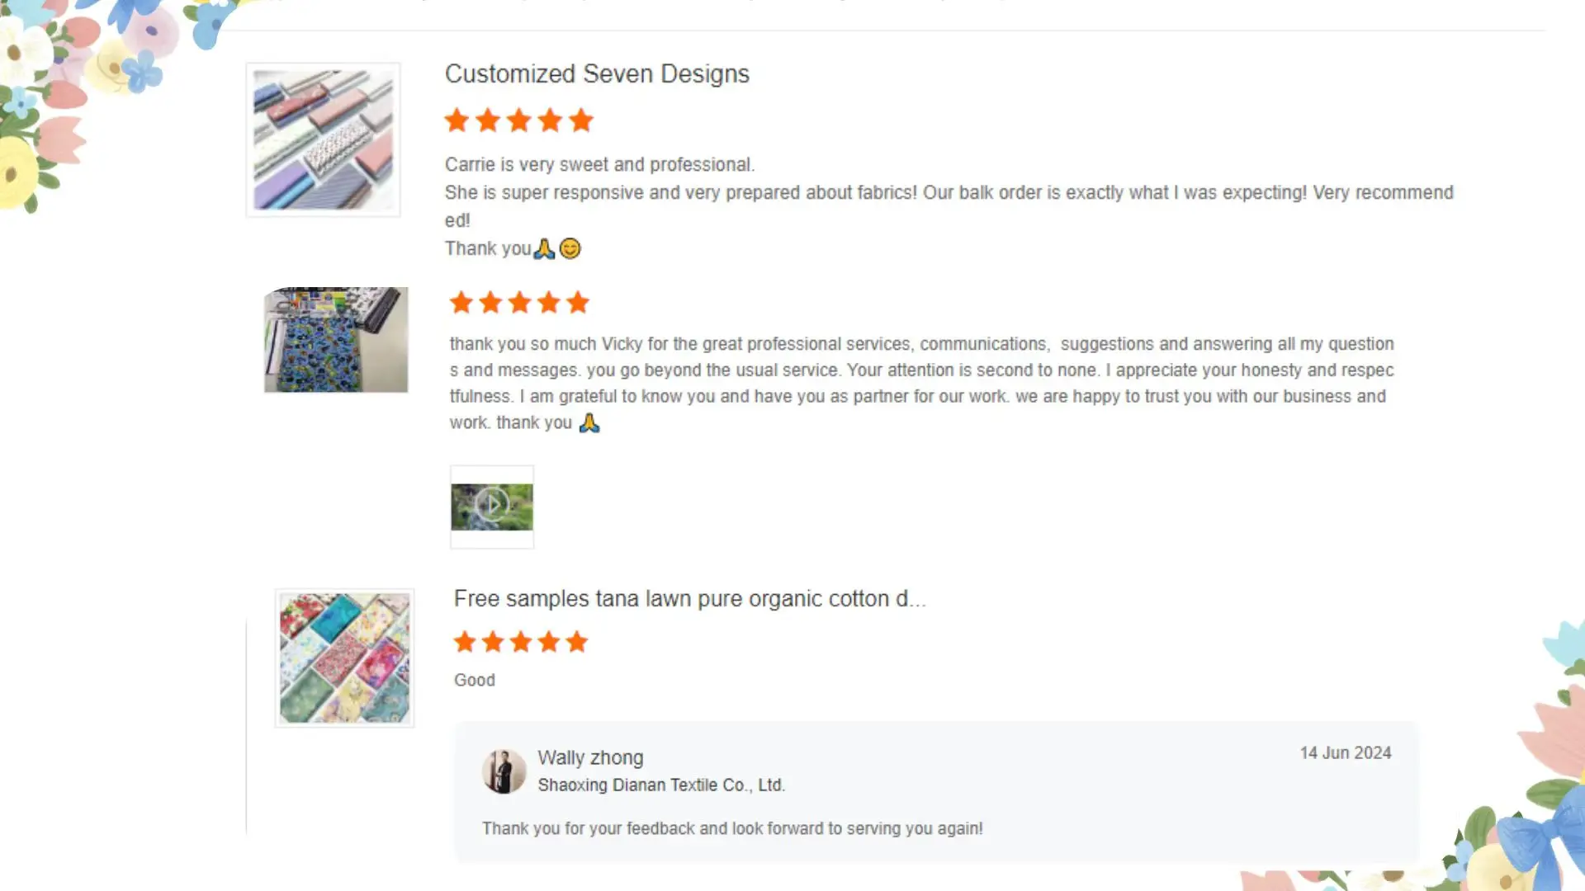The height and width of the screenshot is (891, 1585).
Task: Click the "Good" review comment
Action: click(475, 680)
